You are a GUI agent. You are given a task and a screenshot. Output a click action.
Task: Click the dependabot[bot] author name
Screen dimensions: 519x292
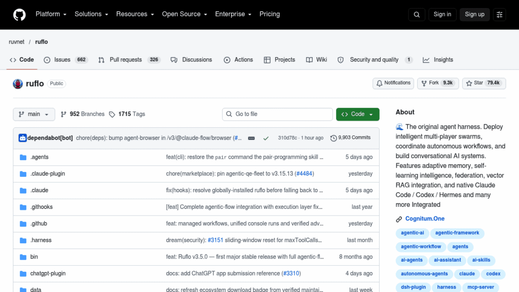50,138
